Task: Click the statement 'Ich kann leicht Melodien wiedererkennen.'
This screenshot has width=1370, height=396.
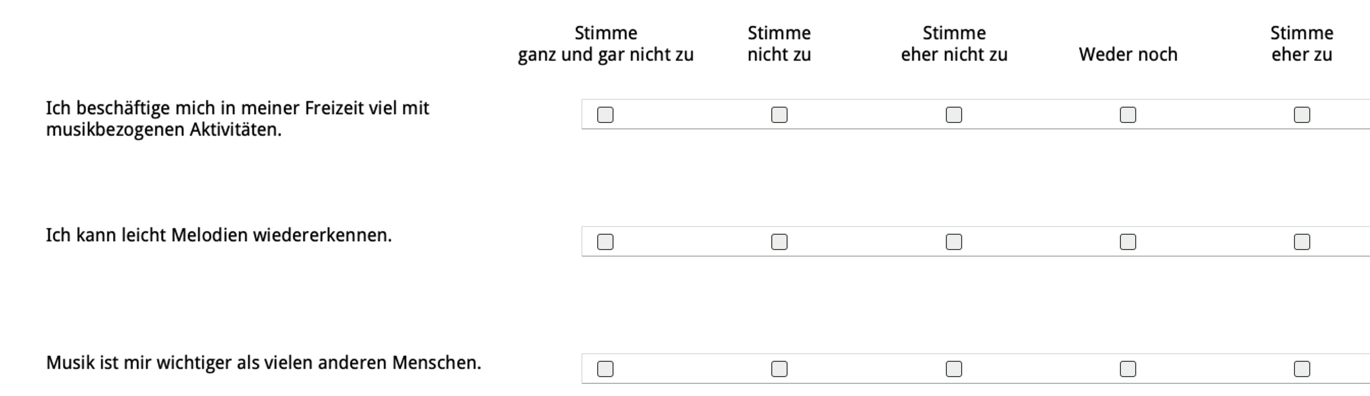Action: 218,235
